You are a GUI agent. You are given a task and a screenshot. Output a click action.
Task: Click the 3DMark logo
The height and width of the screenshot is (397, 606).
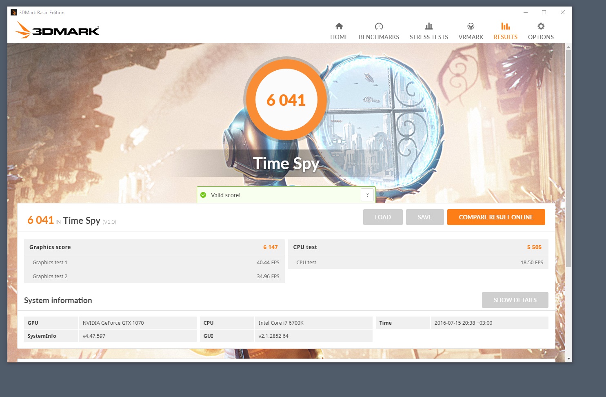point(57,30)
